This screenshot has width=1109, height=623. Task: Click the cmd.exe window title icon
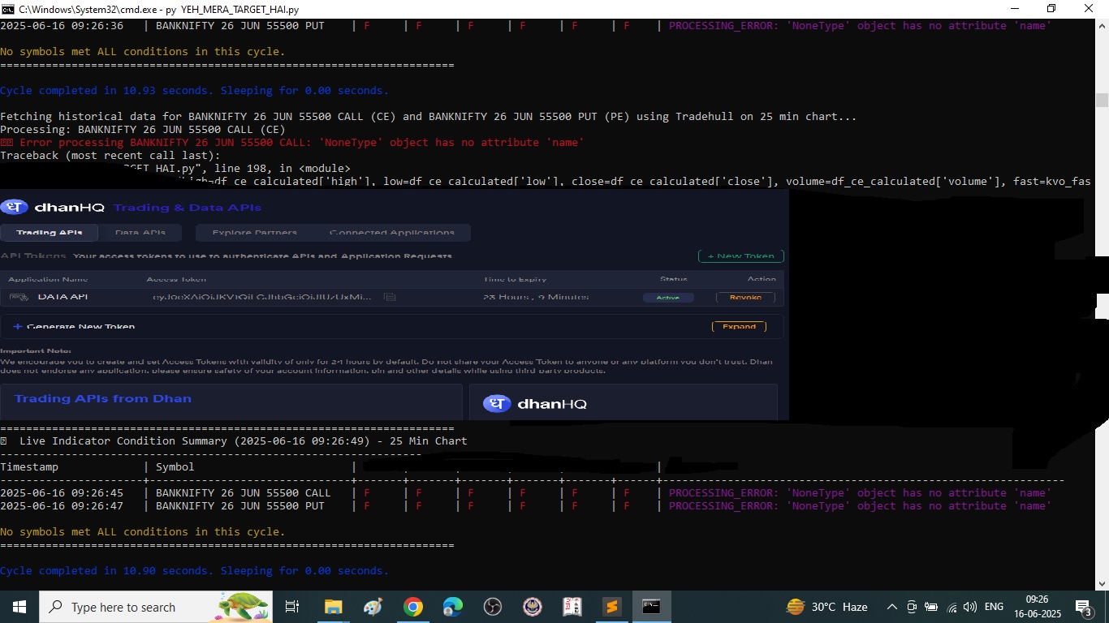click(7, 9)
